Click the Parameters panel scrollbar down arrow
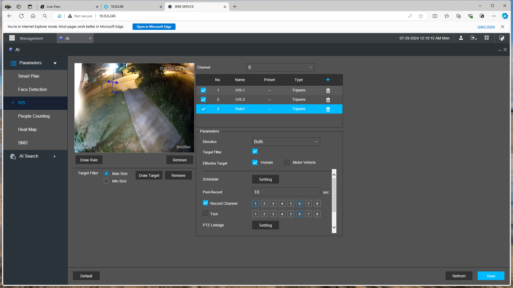 point(334,227)
